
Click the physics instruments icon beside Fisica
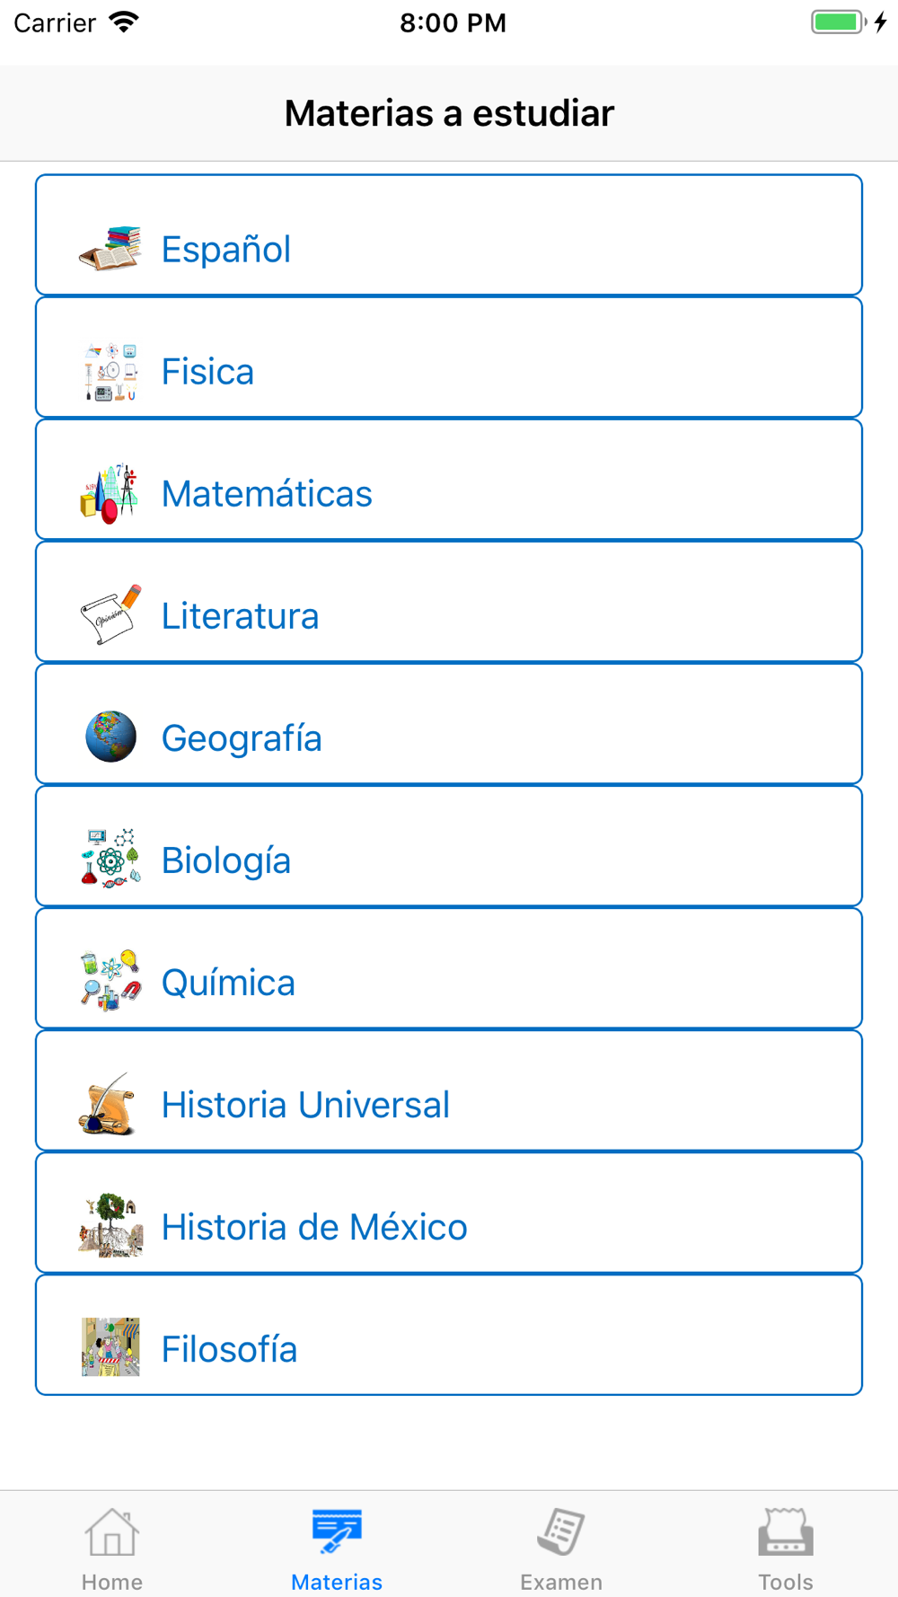pos(110,371)
